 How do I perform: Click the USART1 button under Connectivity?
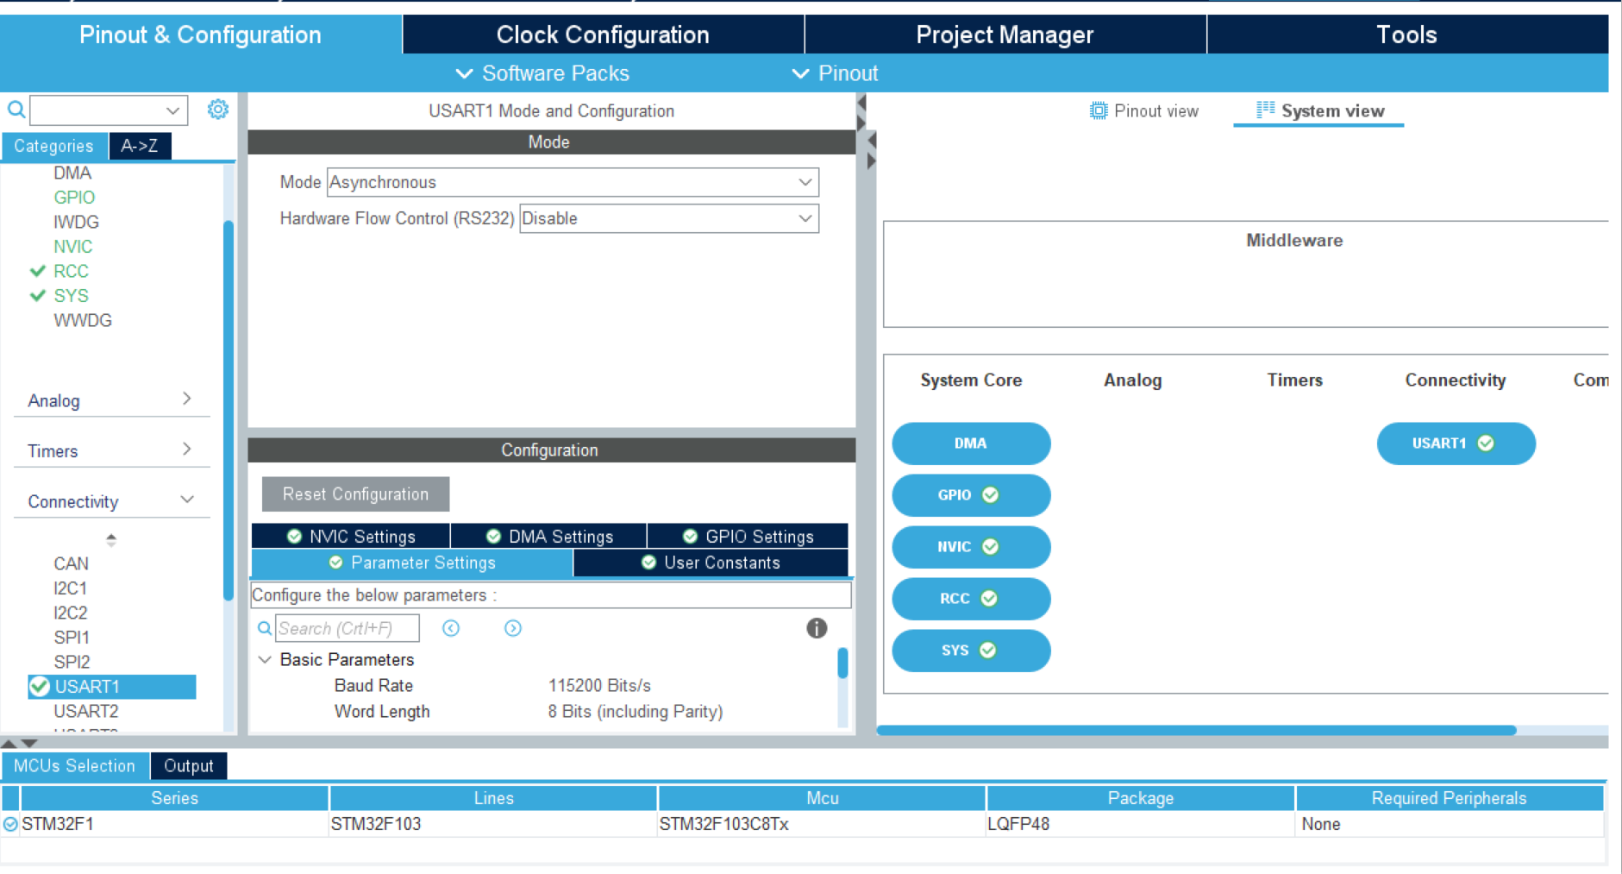click(1456, 443)
